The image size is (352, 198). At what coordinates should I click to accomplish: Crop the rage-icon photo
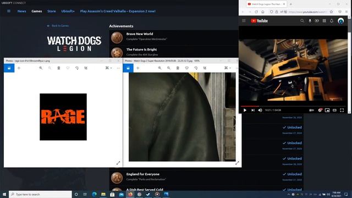[86, 68]
